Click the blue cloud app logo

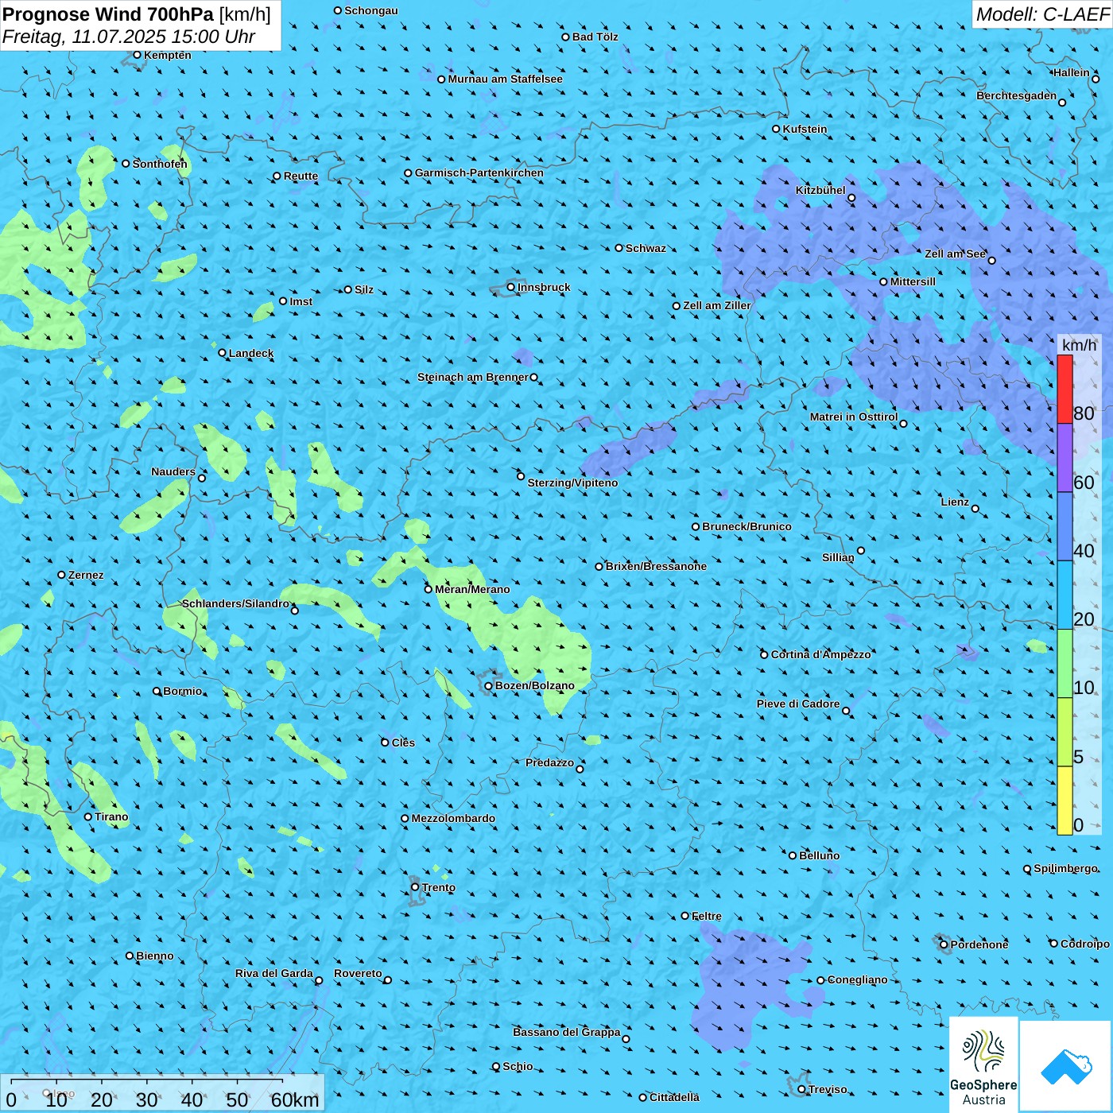[1066, 1066]
